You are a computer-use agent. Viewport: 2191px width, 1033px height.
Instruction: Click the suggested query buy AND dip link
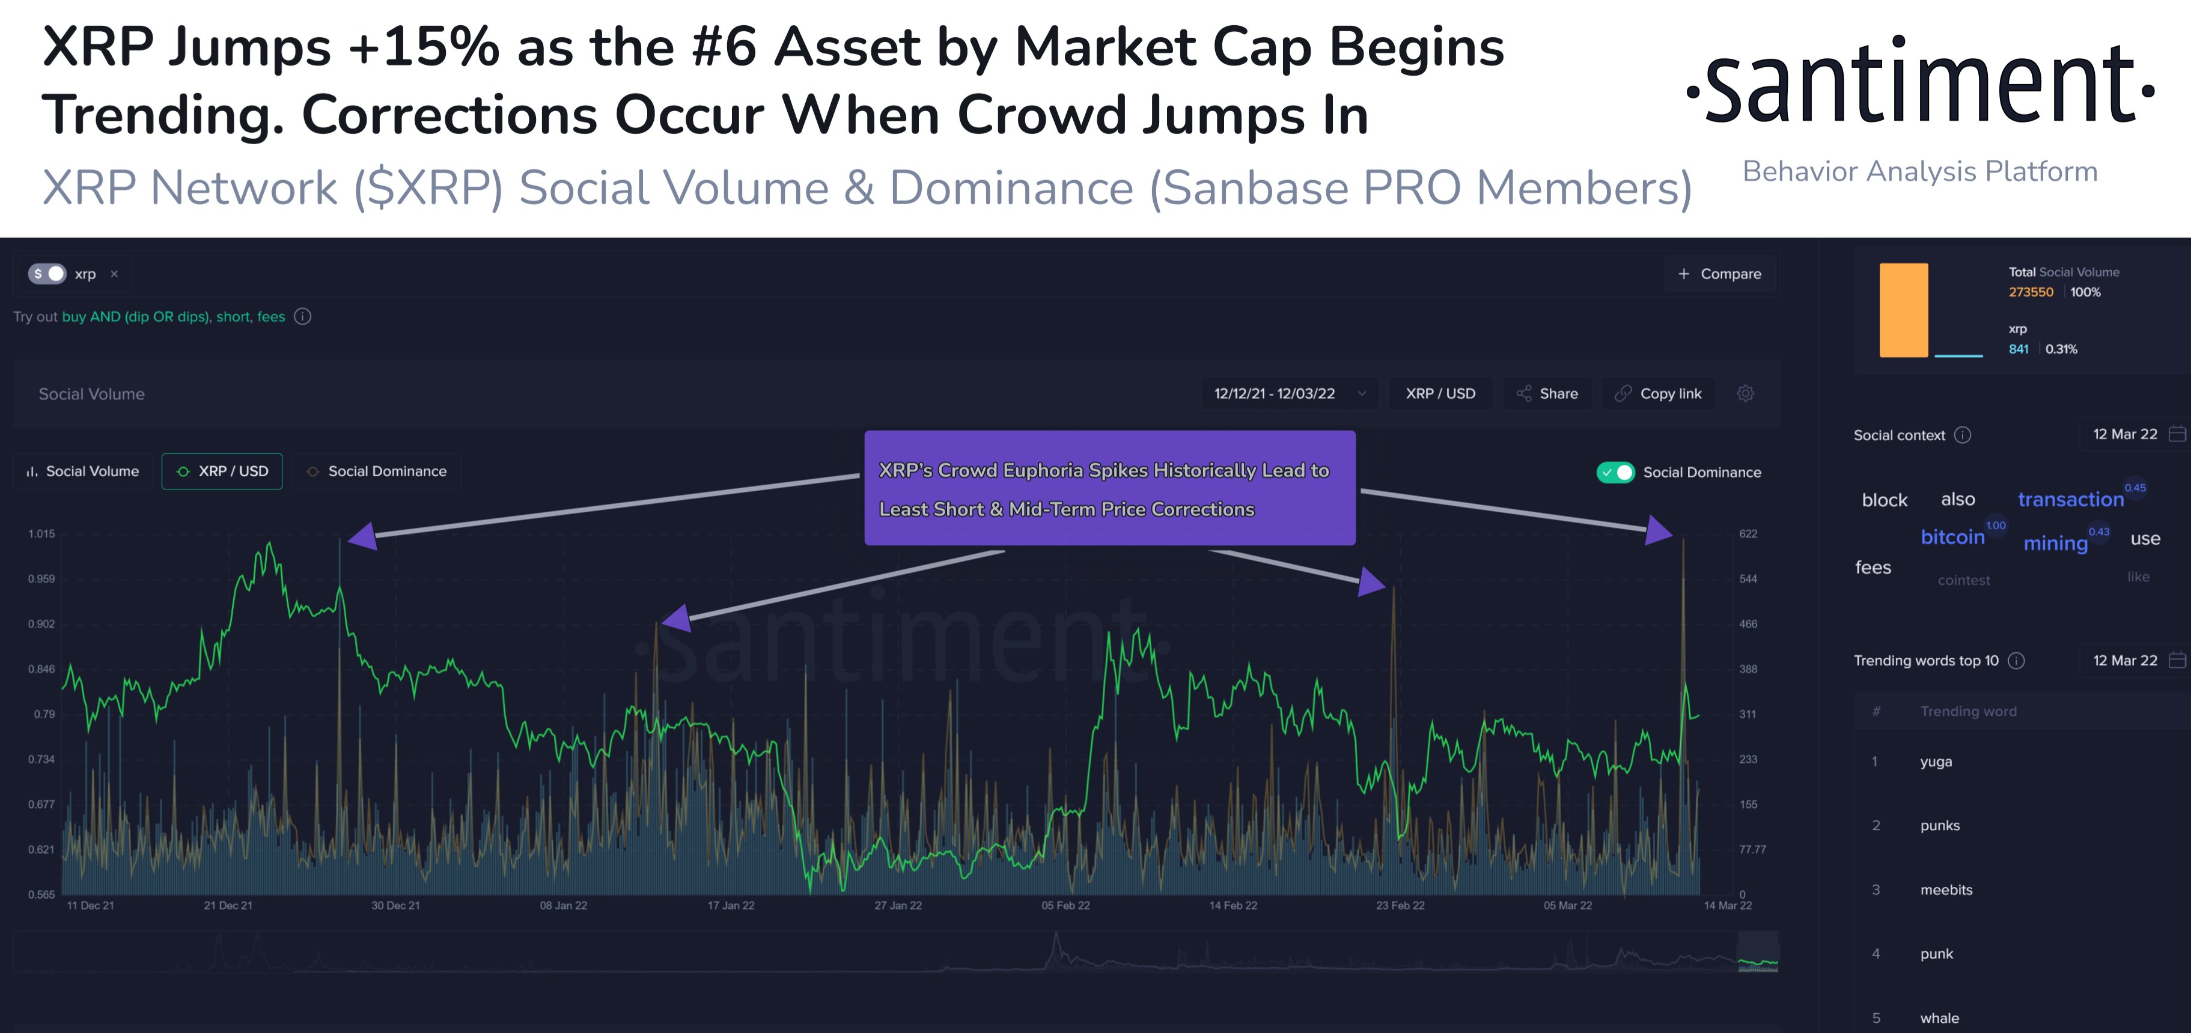[135, 317]
